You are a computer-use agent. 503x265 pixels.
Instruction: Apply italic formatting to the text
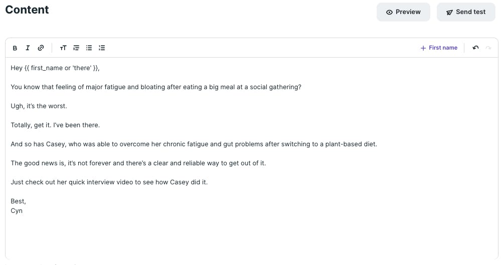(28, 48)
